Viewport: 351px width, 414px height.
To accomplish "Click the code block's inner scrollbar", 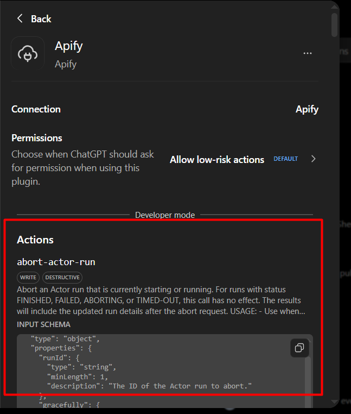I will tap(308, 383).
